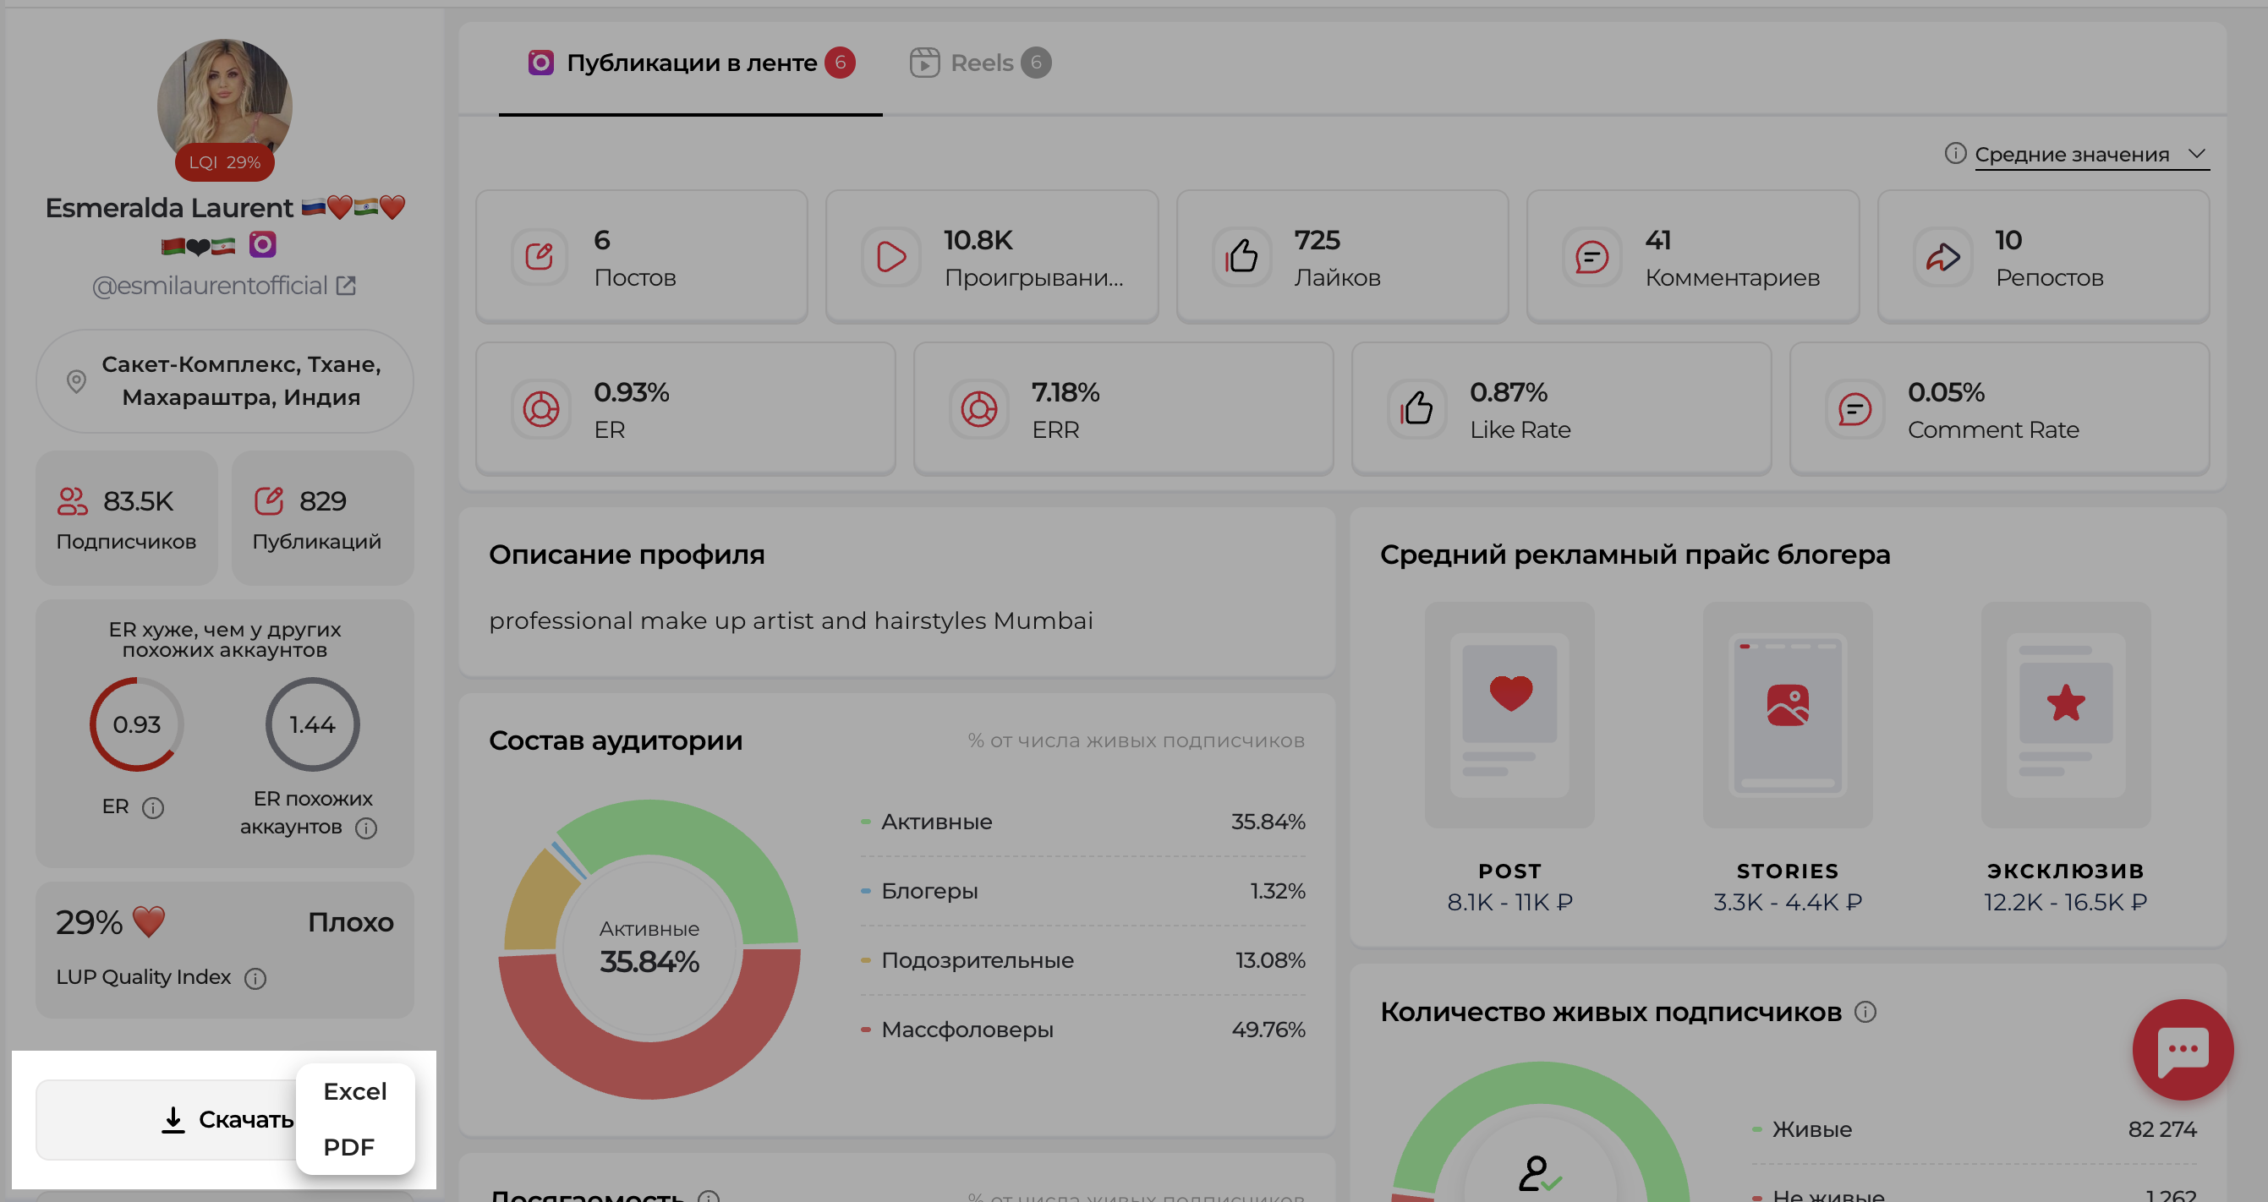Image resolution: width=2268 pixels, height=1202 pixels.
Task: Click info icon beside Количество живых подписчиков
Action: click(x=1865, y=1012)
